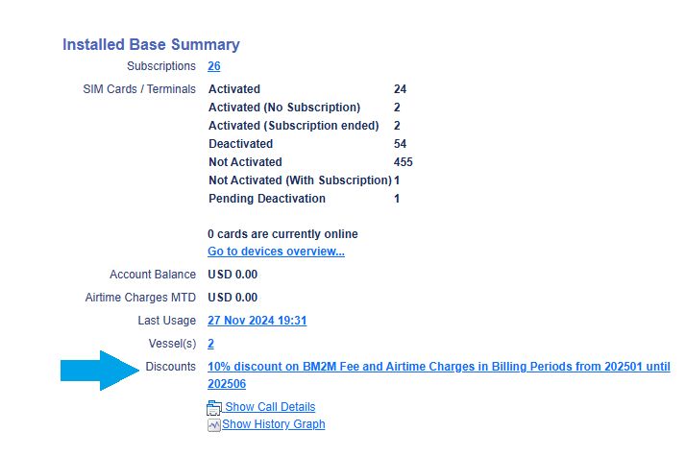Click the Pending Deactivation row label
Screen dimensions: 686x456
click(266, 199)
